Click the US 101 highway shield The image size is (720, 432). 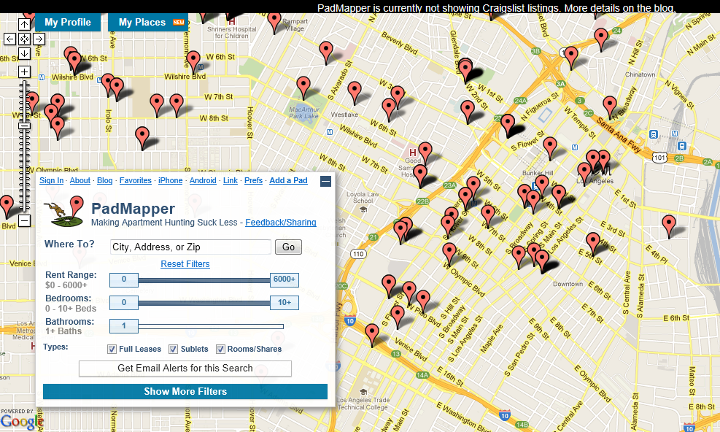(x=659, y=158)
